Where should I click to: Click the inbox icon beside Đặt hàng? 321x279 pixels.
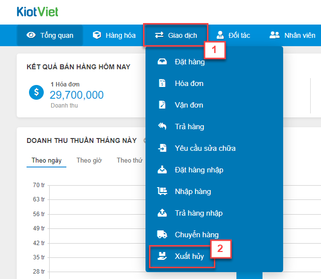tap(162, 62)
